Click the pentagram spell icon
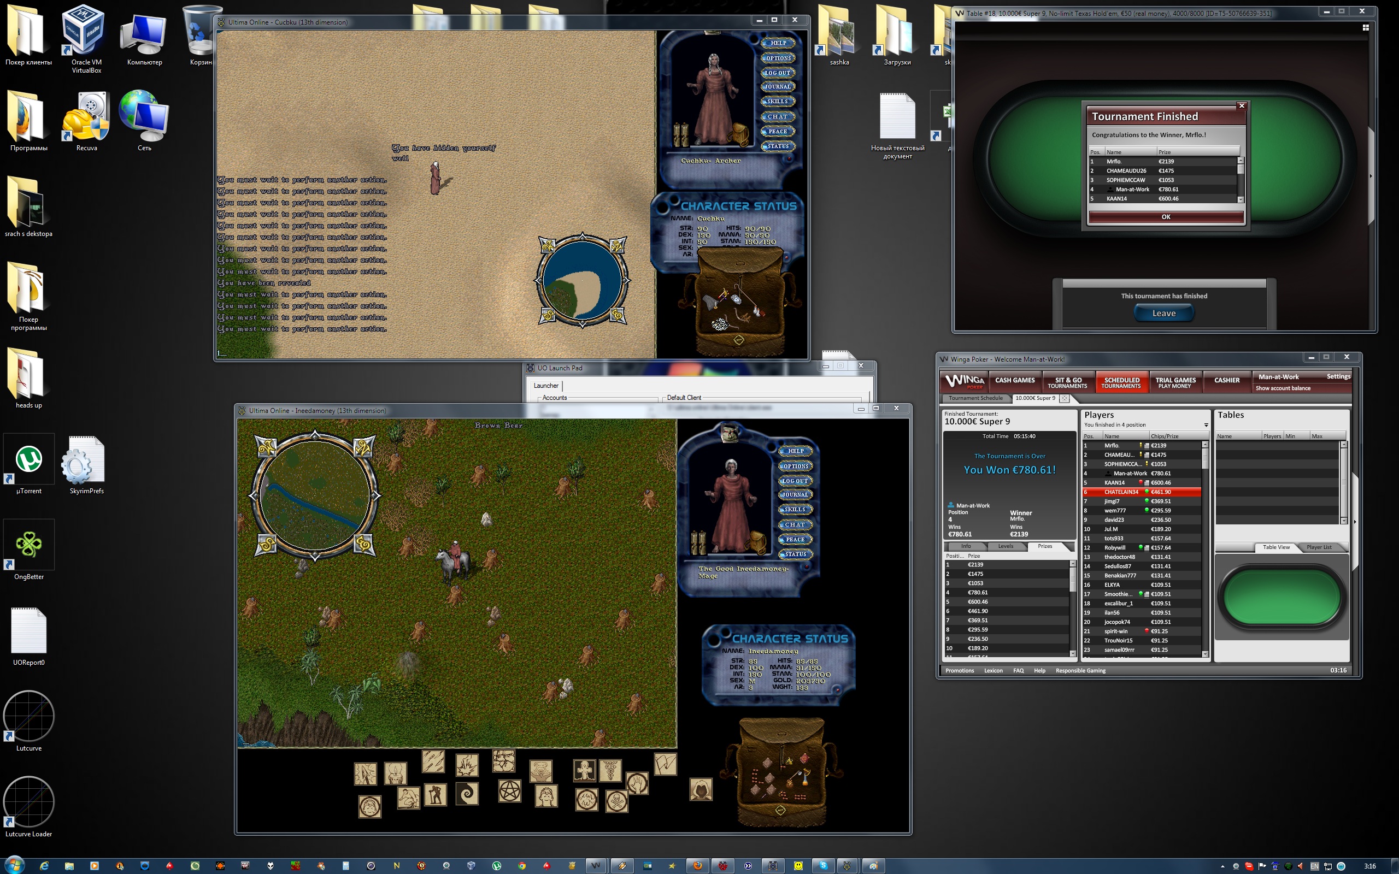Image resolution: width=1399 pixels, height=874 pixels. pyautogui.click(x=510, y=791)
